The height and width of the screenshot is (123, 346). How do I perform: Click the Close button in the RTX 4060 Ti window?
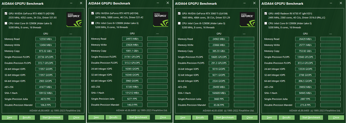pyautogui.click(x=76, y=117)
